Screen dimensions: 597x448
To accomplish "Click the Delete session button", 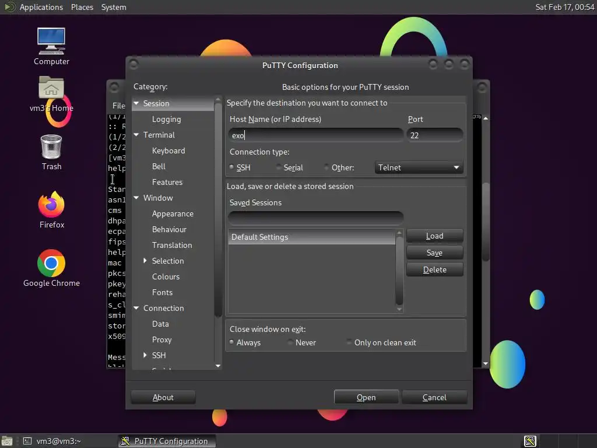I will [435, 269].
